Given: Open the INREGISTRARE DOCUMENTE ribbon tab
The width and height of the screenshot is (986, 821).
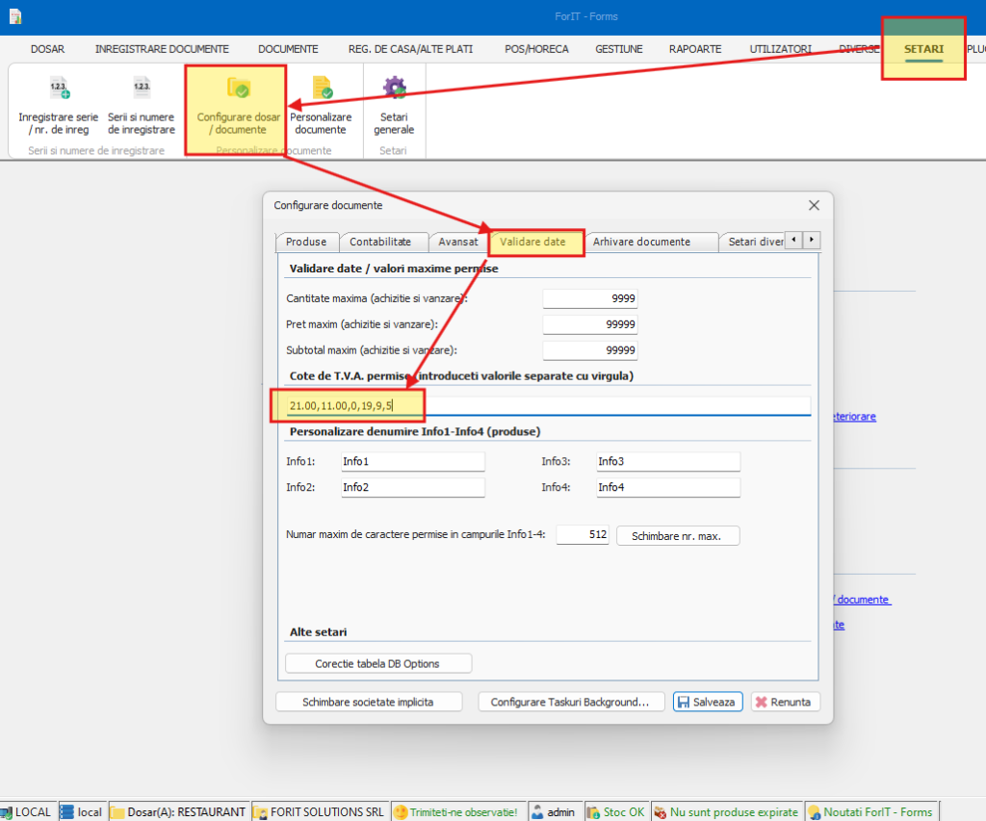Looking at the screenshot, I should 162,49.
